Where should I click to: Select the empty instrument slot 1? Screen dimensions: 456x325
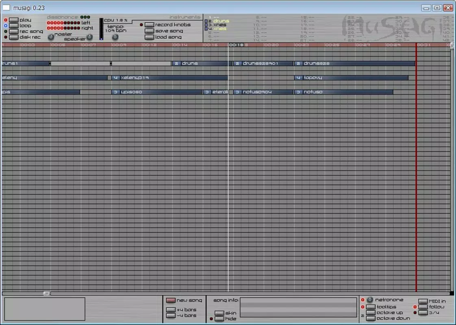[x=214, y=17]
